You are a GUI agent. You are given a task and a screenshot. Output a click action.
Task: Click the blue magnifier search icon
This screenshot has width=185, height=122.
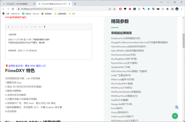(x=177, y=108)
